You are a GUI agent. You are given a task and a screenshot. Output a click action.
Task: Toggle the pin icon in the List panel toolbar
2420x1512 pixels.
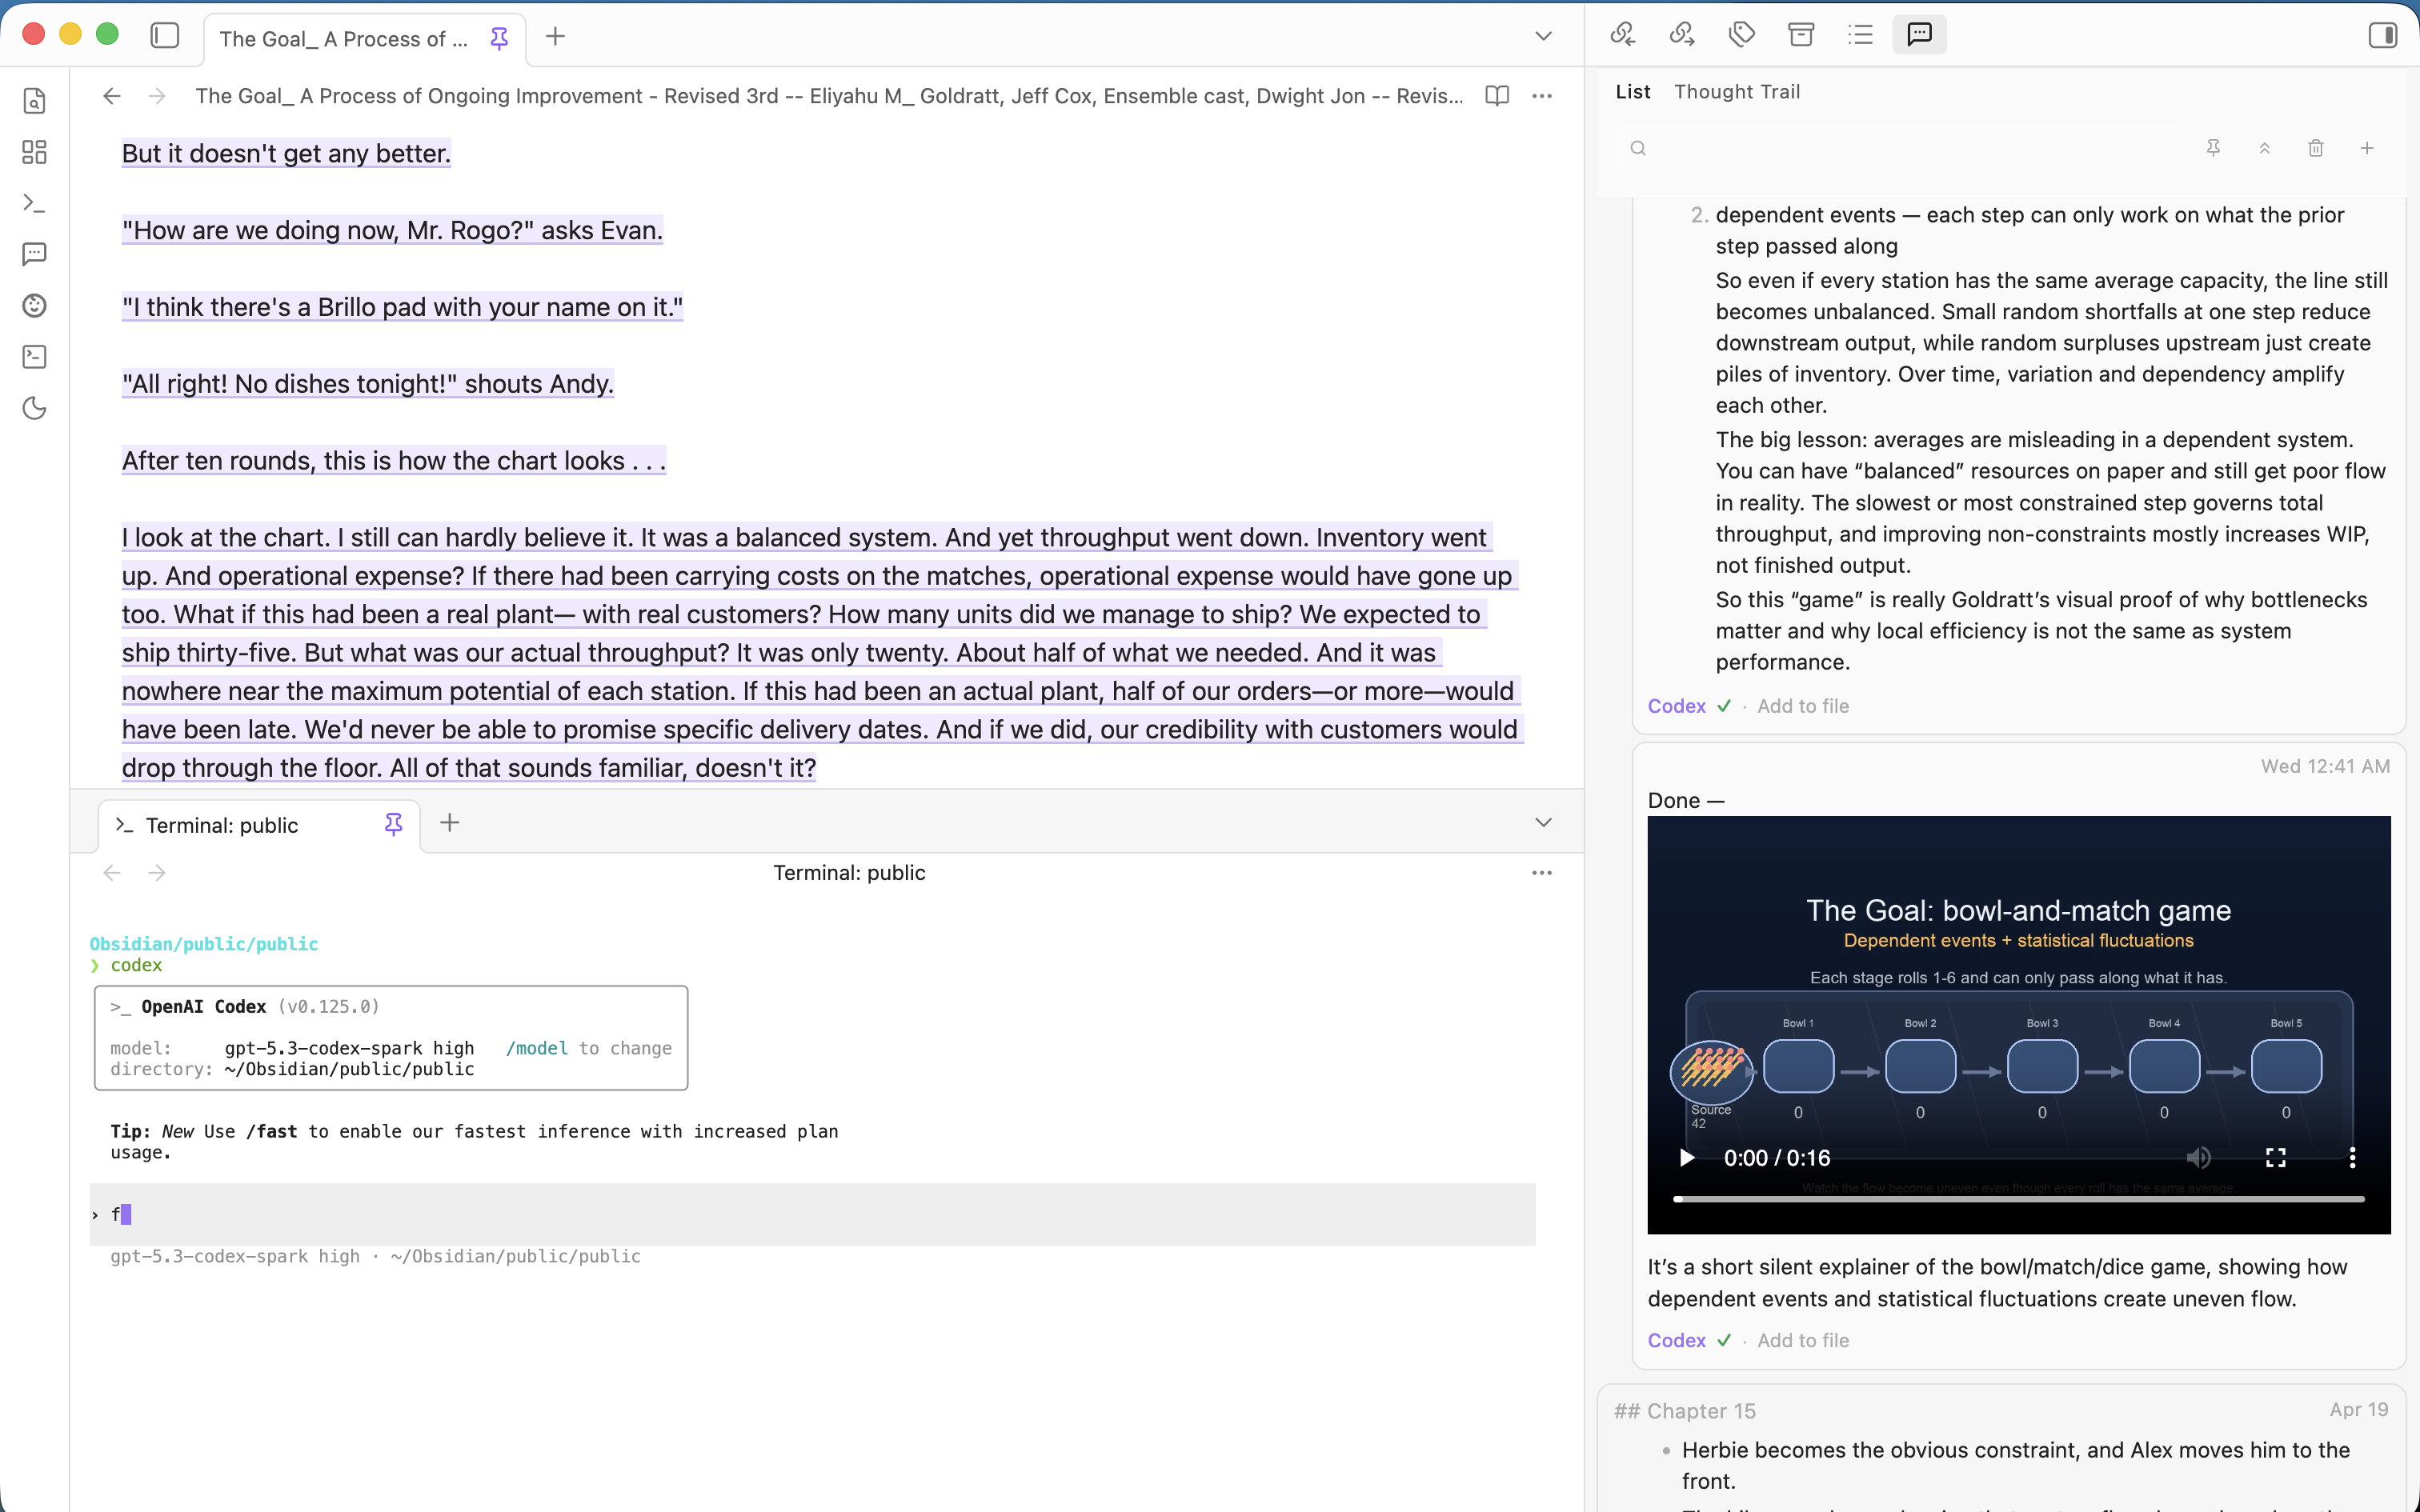[x=2213, y=148]
